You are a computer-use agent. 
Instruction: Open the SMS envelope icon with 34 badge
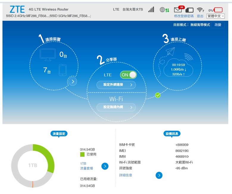pyautogui.click(x=179, y=9)
